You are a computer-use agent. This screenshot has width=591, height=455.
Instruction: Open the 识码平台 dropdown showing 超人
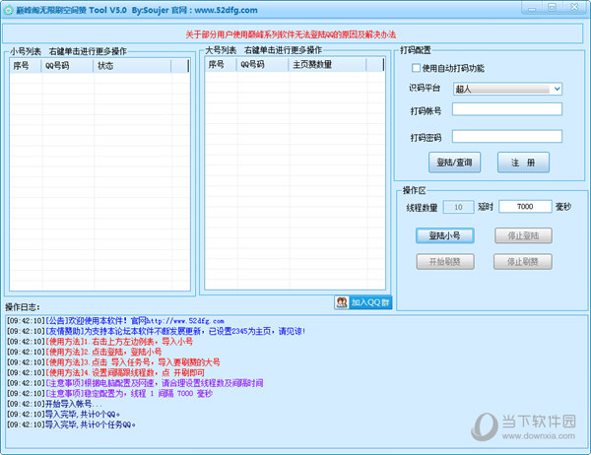pyautogui.click(x=507, y=89)
